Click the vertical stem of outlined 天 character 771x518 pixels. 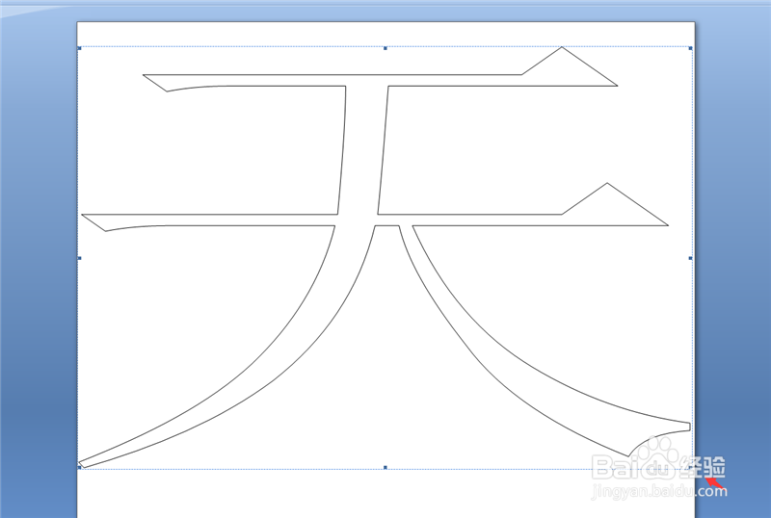[x=363, y=150]
